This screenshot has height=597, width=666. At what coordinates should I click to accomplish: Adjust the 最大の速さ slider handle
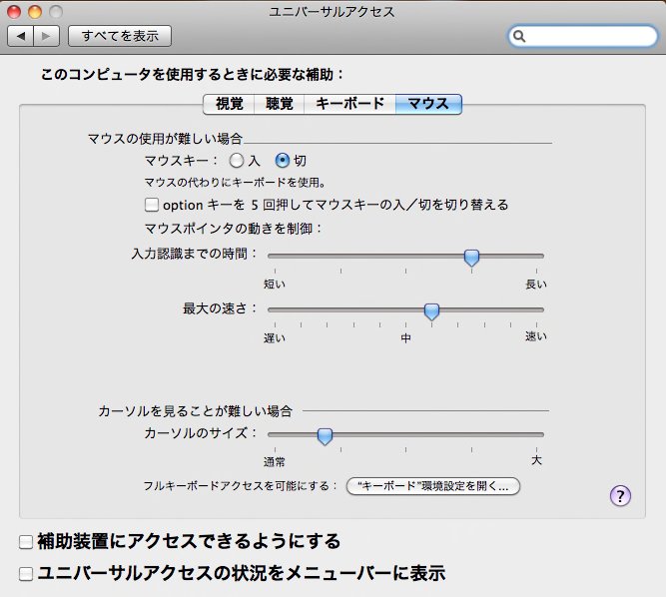coord(431,311)
